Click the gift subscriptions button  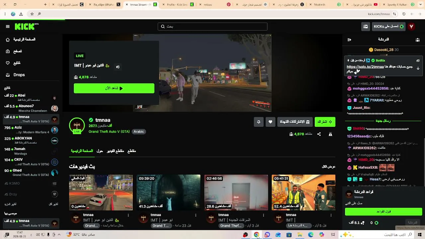coord(295,122)
